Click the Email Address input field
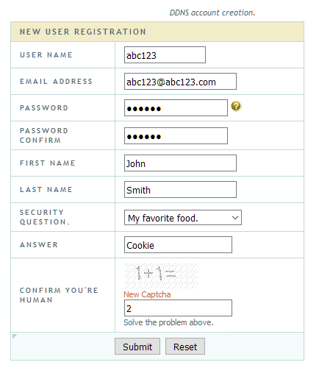The width and height of the screenshot is (319, 365). pos(180,81)
